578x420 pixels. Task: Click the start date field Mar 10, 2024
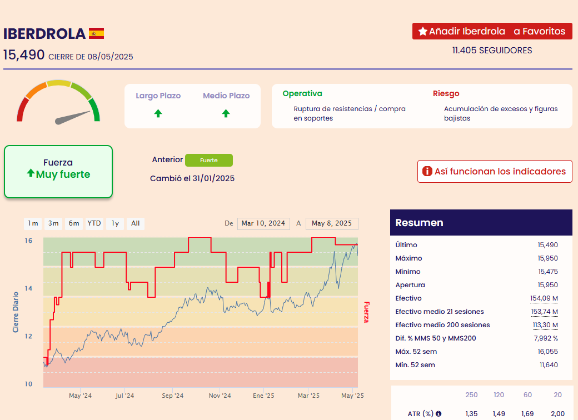pyautogui.click(x=263, y=223)
